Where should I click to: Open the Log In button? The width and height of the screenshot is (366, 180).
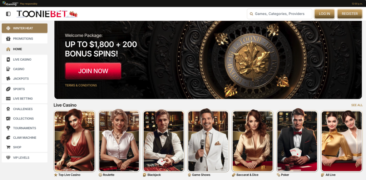325,14
